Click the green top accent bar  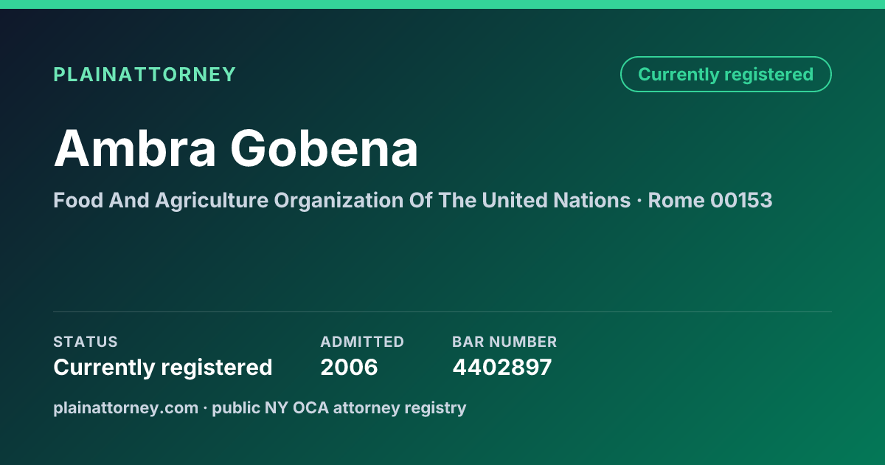(x=442, y=4)
